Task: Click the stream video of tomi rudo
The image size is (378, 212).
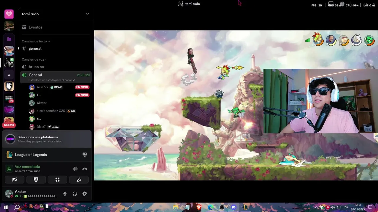Action: [x=236, y=105]
